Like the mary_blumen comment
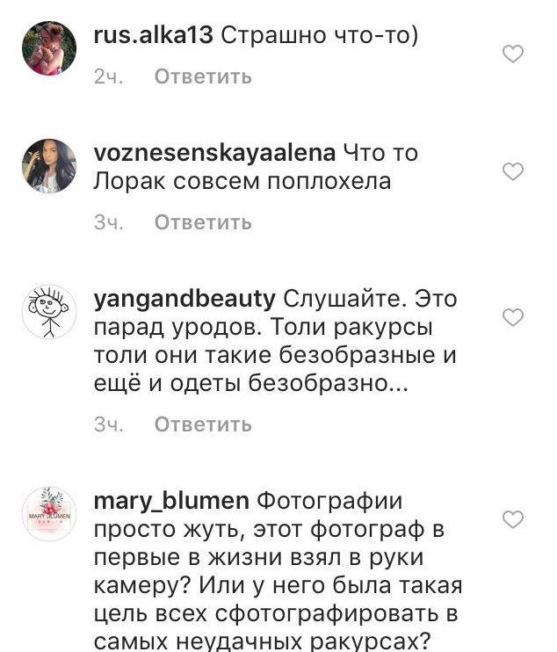557x652 pixels. [x=513, y=519]
